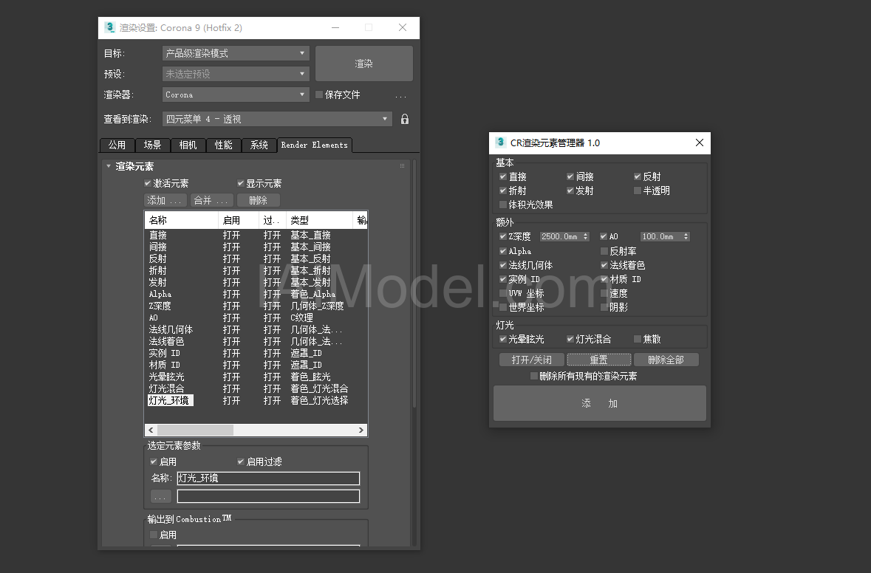
Task: Close the CR渲染元素管理器 window
Action: tap(700, 143)
